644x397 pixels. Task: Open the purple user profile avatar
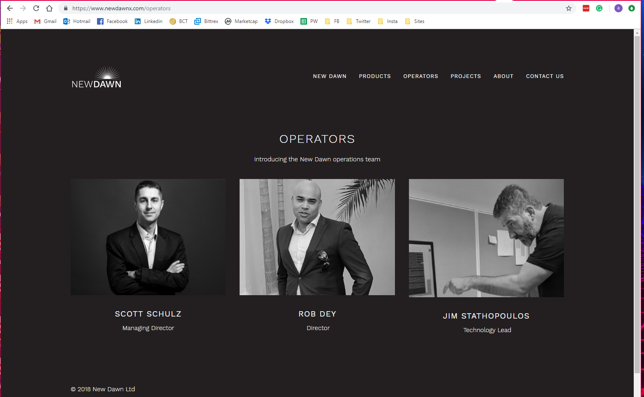pos(619,8)
